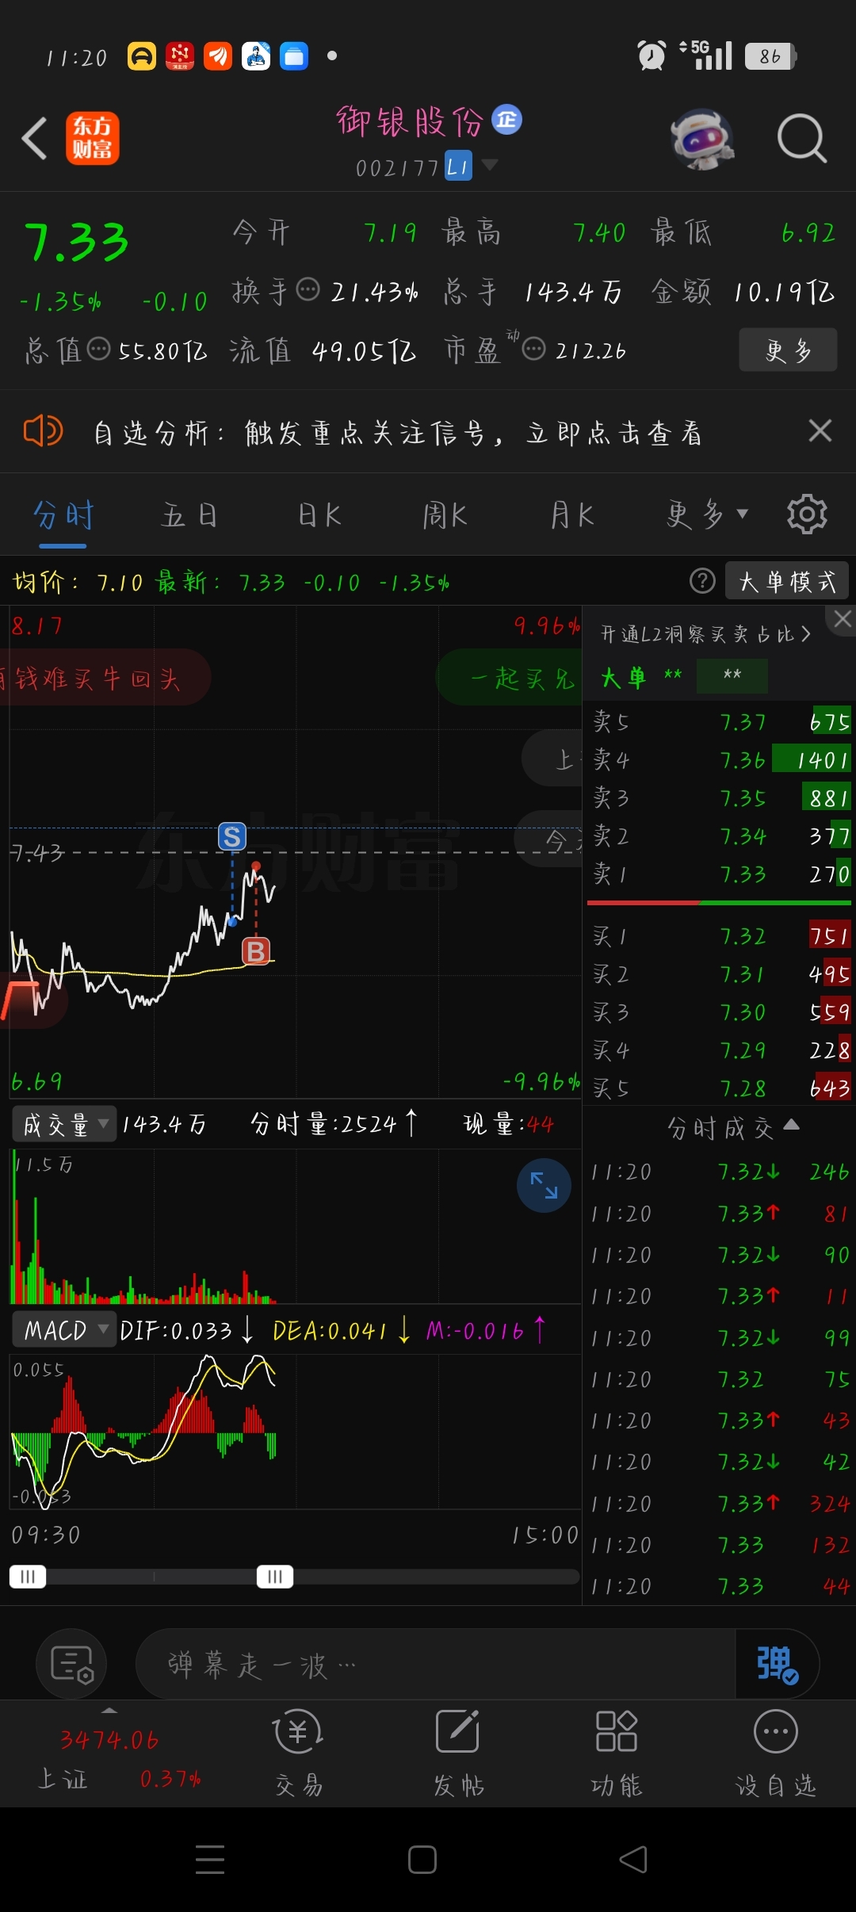This screenshot has height=1912, width=856.
Task: Tap the trade row with volume 246
Action: (x=721, y=1172)
